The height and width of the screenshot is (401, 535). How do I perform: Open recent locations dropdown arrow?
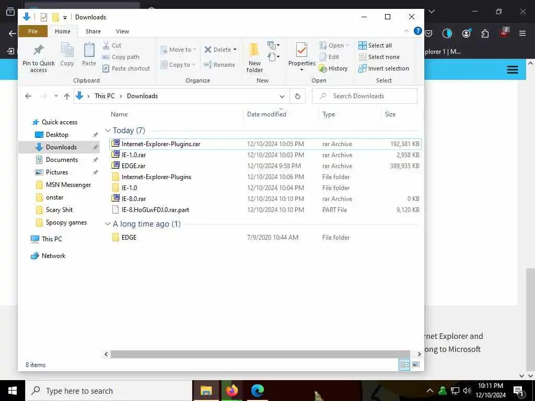56,96
